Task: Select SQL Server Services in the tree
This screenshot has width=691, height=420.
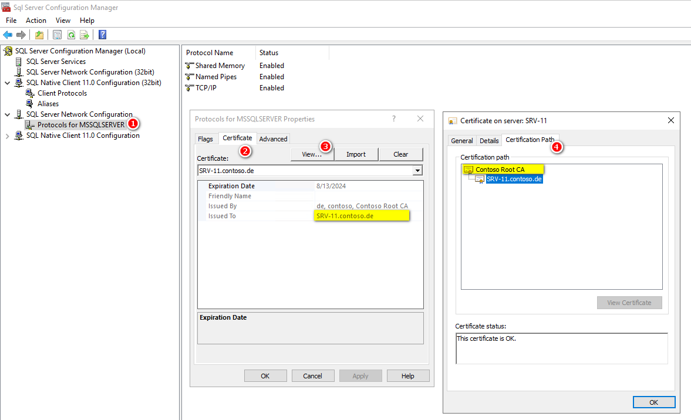Action: click(x=56, y=62)
